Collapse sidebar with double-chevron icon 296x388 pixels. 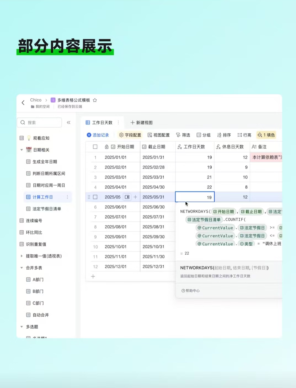click(x=69, y=123)
